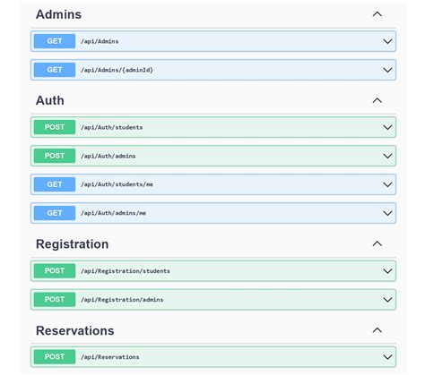
Task: Collapse the Admins section chevron
Action: [377, 14]
